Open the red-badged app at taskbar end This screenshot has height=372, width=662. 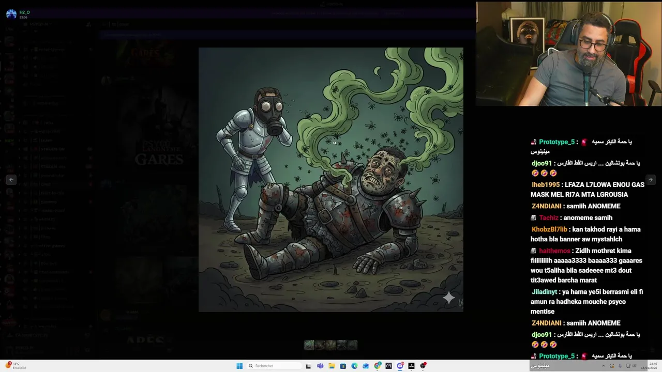pyautogui.click(x=423, y=366)
